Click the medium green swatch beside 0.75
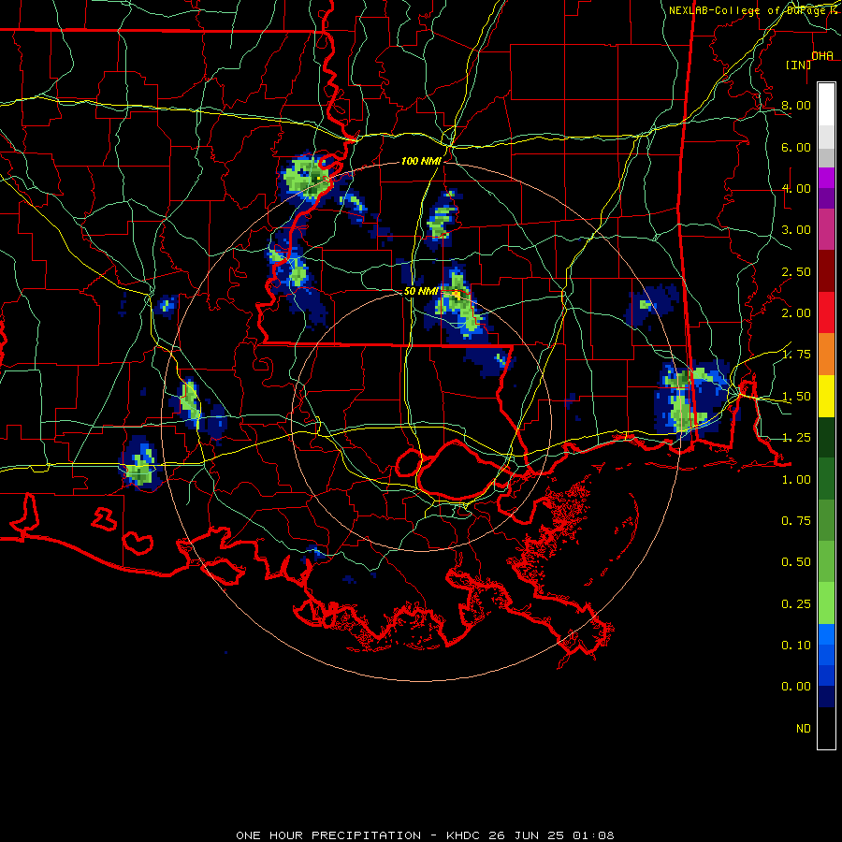The width and height of the screenshot is (842, 842). [826, 520]
